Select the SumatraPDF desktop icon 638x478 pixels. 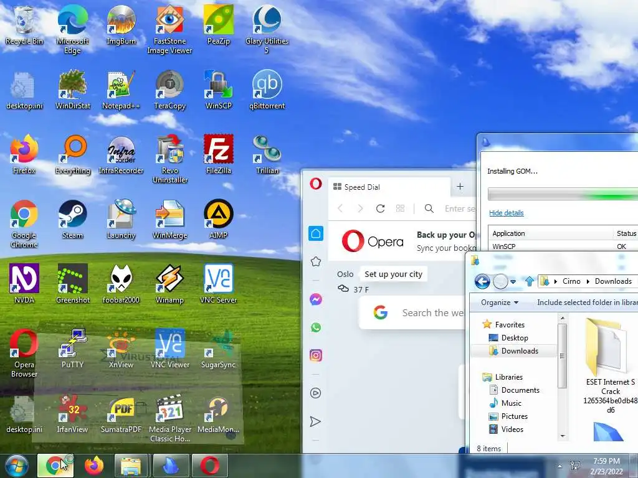point(121,413)
